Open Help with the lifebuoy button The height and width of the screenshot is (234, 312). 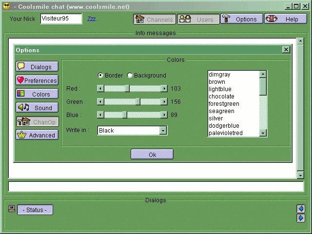[x=286, y=19]
